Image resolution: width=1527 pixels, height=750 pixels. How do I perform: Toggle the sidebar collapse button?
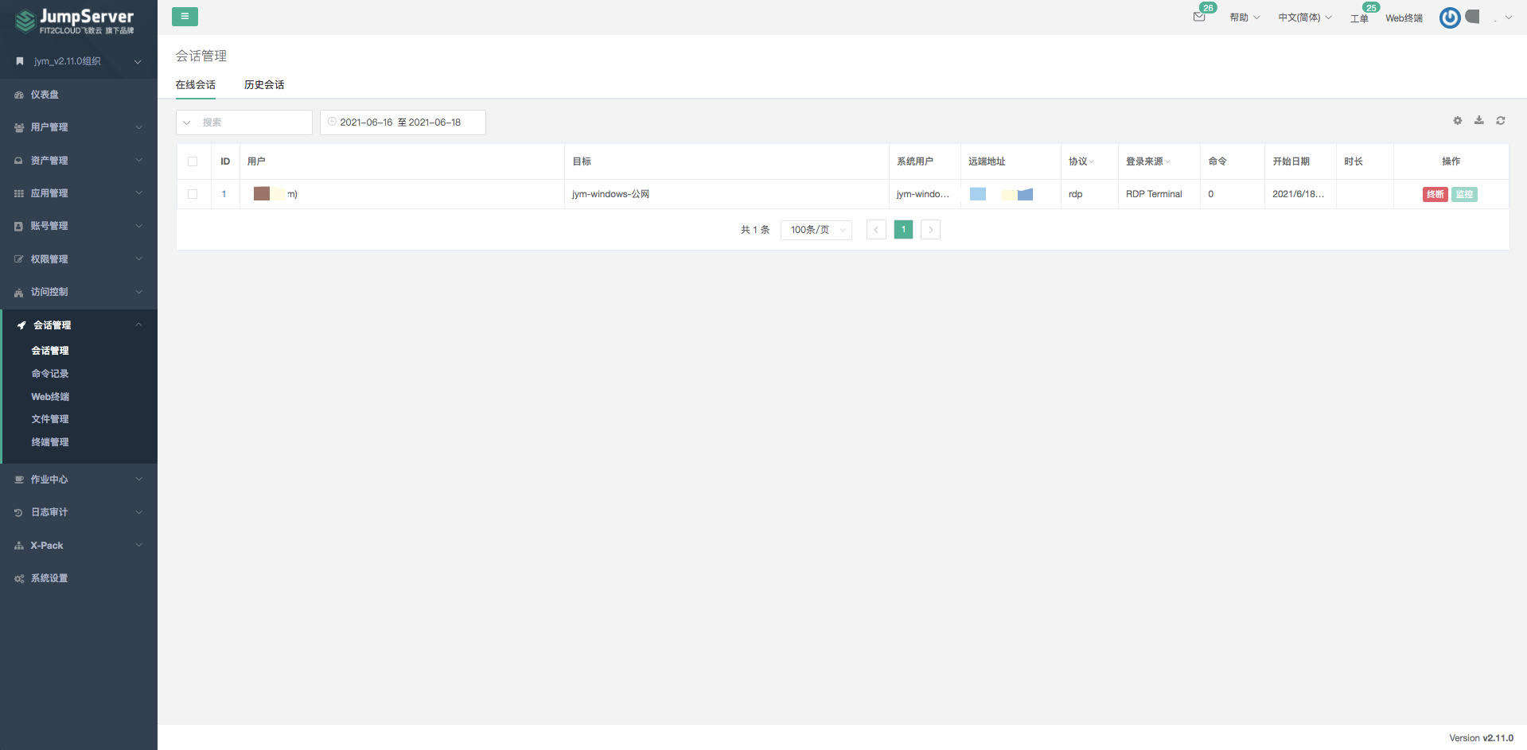[185, 16]
